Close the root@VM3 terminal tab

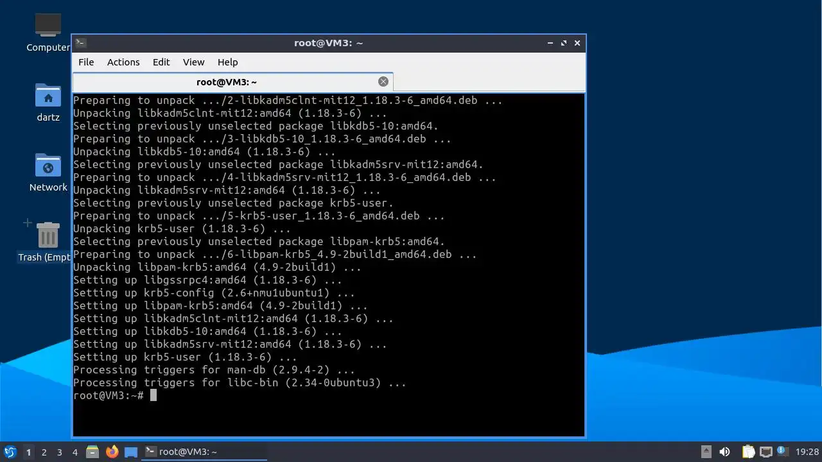(383, 81)
